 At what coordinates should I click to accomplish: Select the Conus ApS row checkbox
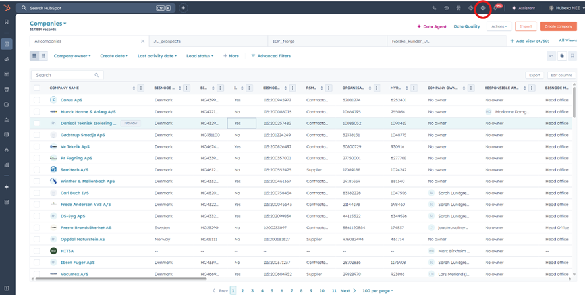37,100
